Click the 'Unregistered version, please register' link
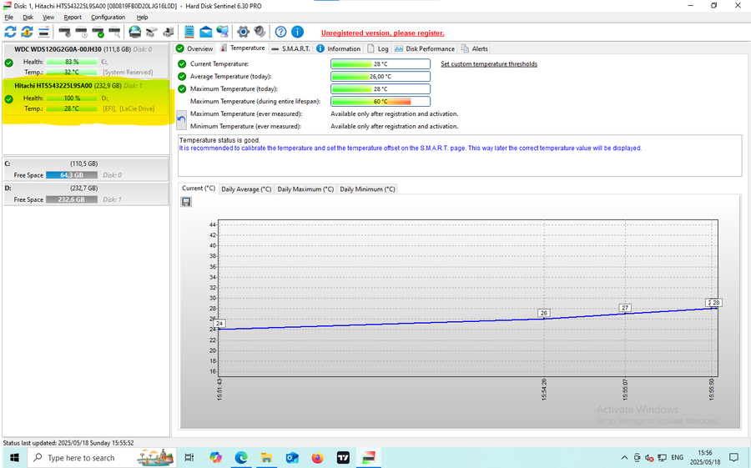Screen dimensions: 751x468 [382, 33]
